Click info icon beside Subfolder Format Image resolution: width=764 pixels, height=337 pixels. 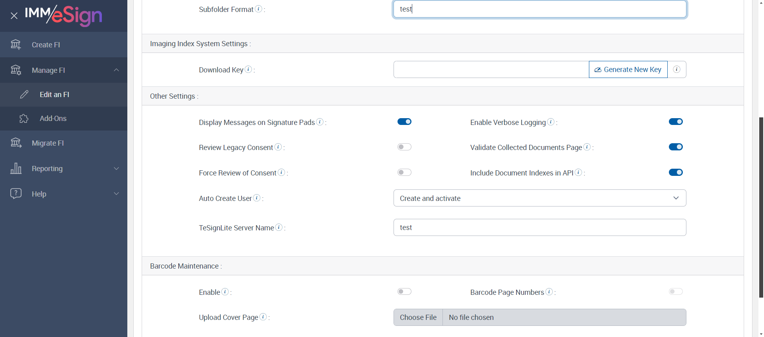click(259, 9)
